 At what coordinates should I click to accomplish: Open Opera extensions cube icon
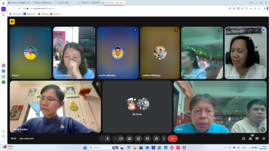click(x=265, y=8)
